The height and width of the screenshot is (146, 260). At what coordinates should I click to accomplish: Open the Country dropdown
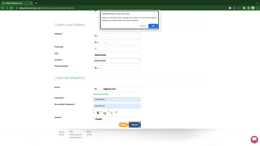click(117, 61)
